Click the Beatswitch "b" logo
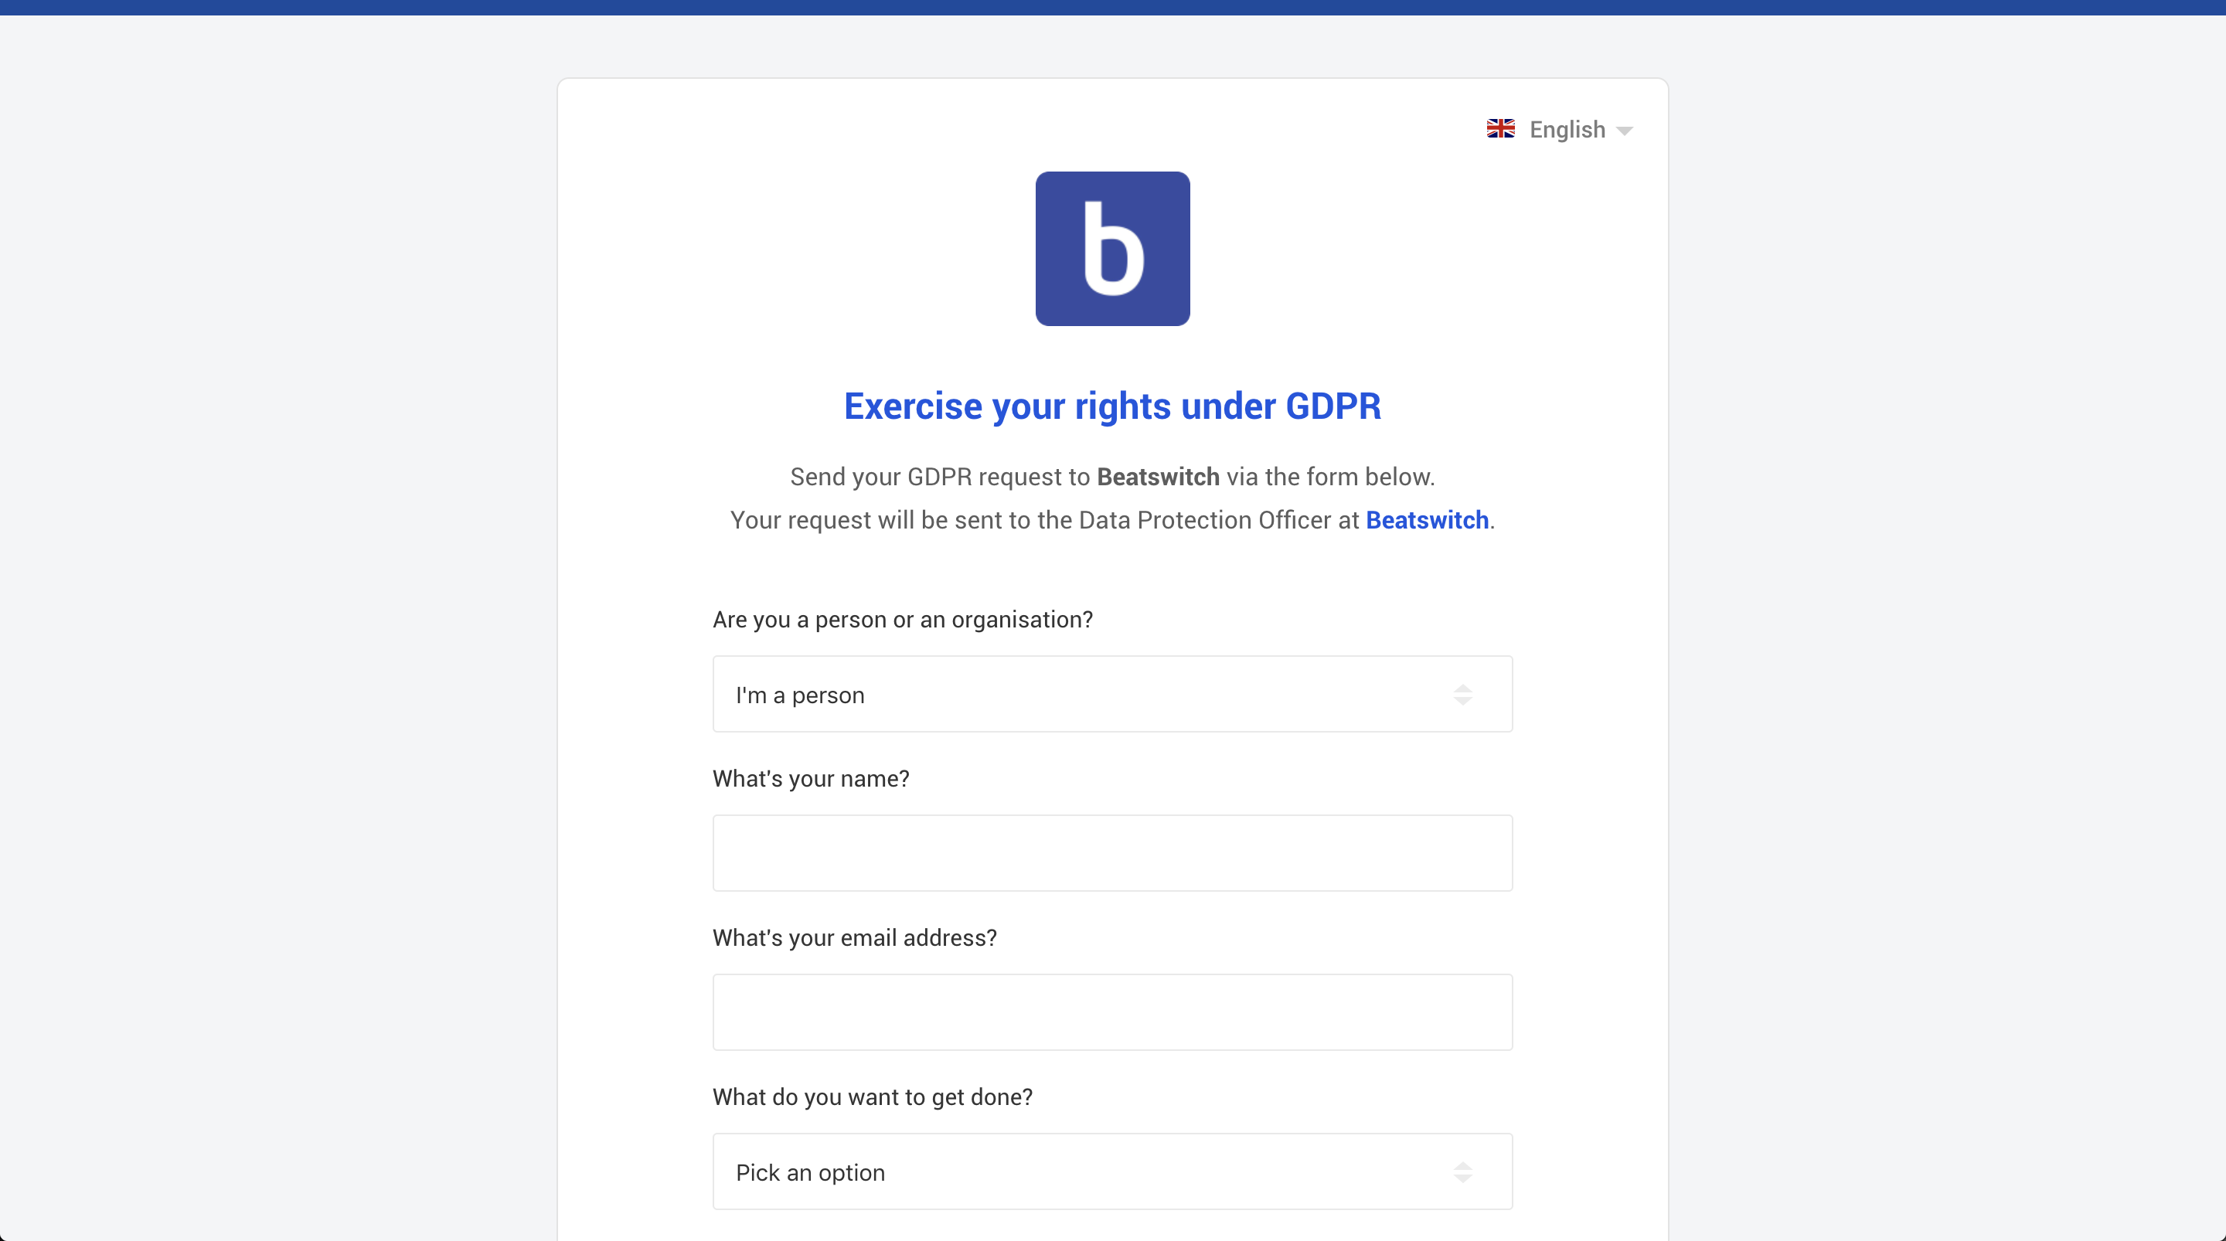Image resolution: width=2226 pixels, height=1241 pixels. [1112, 249]
